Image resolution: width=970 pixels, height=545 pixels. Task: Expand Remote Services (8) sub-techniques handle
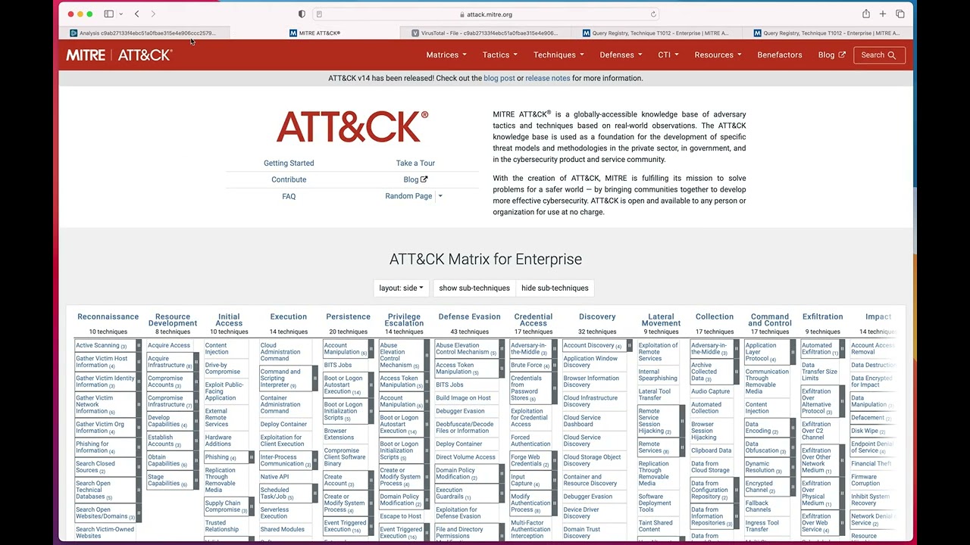click(682, 447)
